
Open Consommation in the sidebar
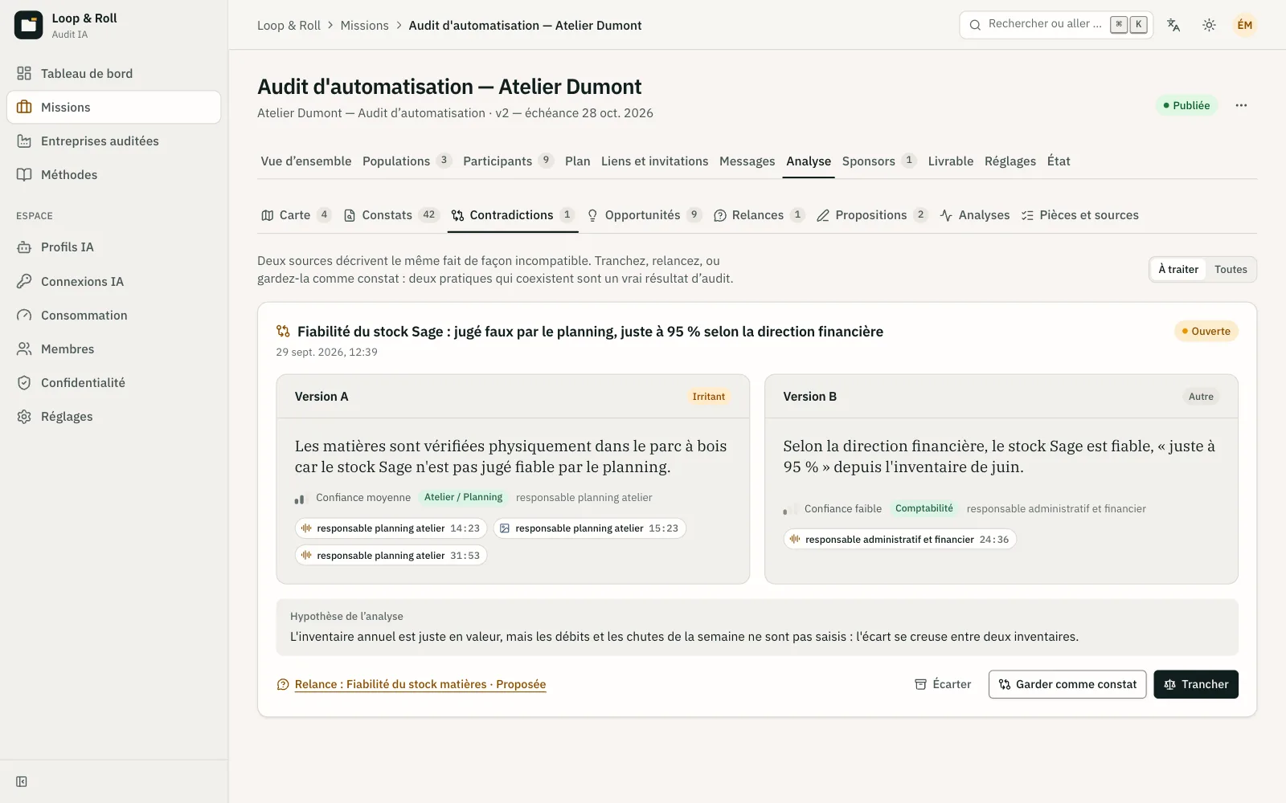(x=113, y=315)
